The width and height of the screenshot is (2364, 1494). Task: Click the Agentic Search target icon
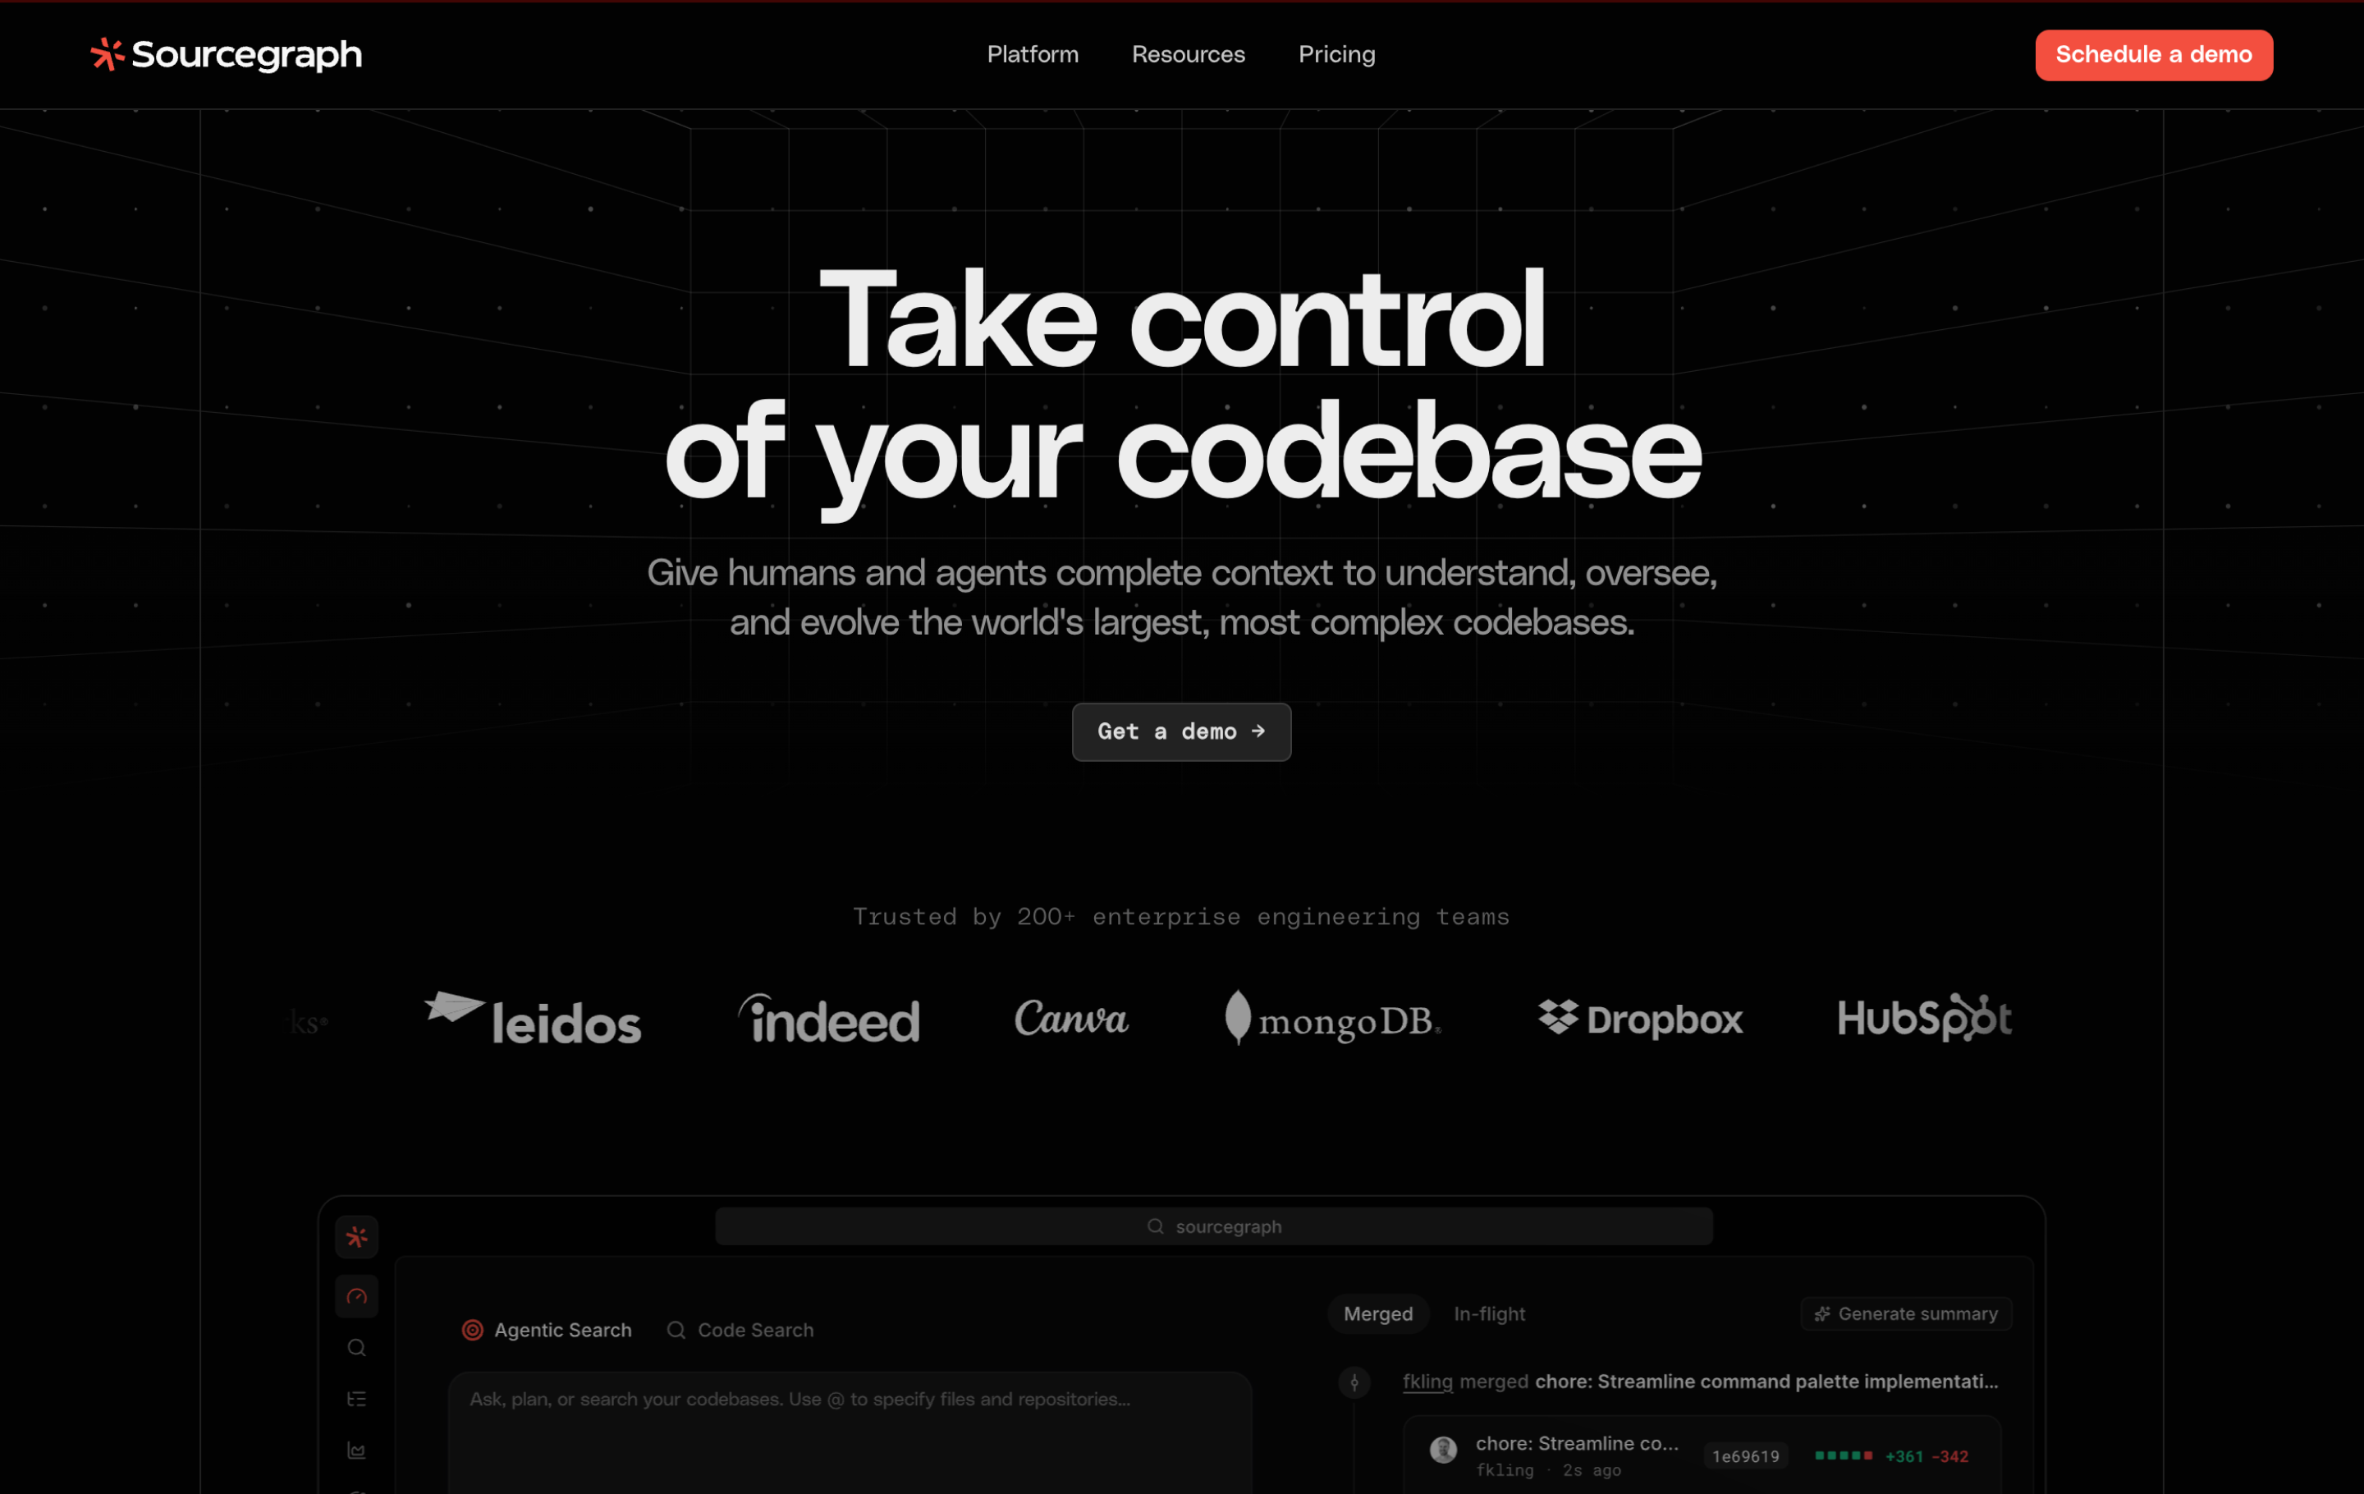(472, 1330)
